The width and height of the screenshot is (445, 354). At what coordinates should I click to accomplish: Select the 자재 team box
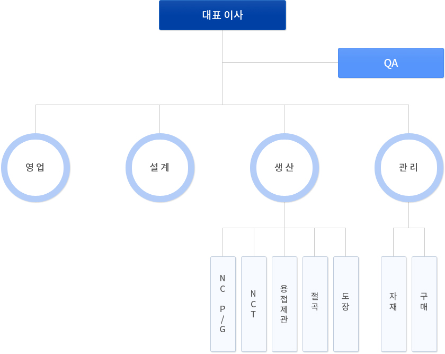coord(393,304)
